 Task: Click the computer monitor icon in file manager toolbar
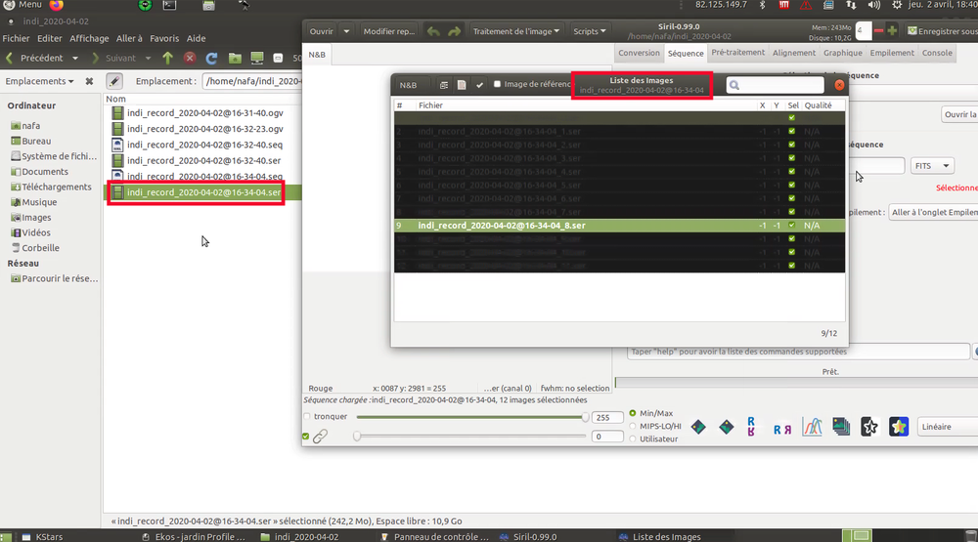click(x=257, y=58)
